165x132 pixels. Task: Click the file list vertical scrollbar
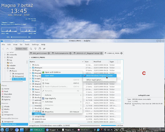pos(122,101)
